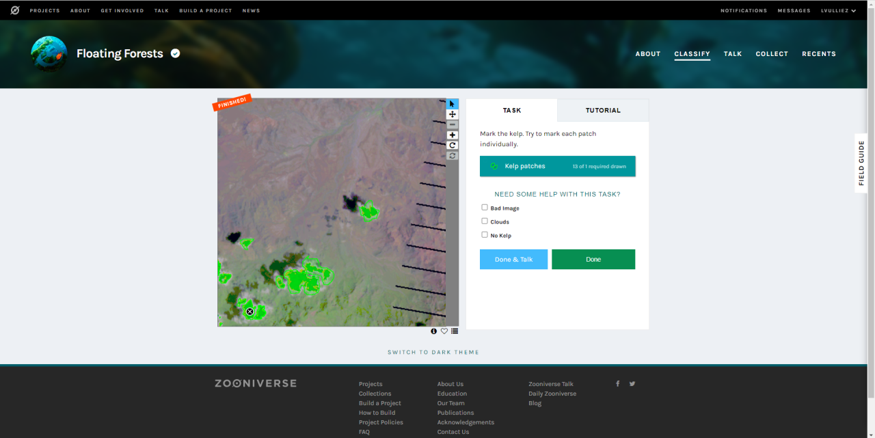This screenshot has width=875, height=438.
Task: Open footer Projects link
Action: 371,384
